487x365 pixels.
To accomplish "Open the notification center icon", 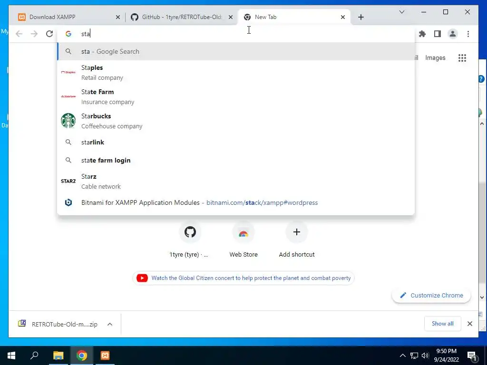I will (472, 355).
